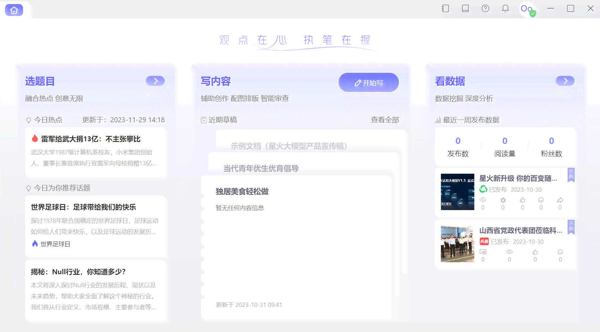600x332 pixels.
Task: Click the 阅读量 statistic
Action: (505, 147)
